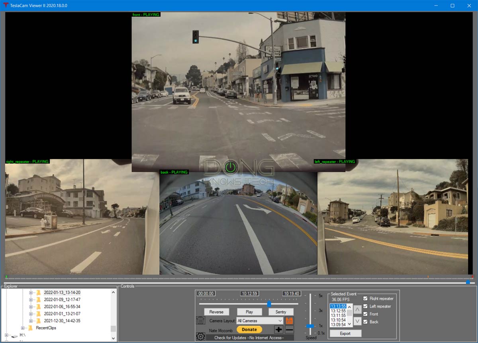Click the left_repeater video view

[393, 217]
